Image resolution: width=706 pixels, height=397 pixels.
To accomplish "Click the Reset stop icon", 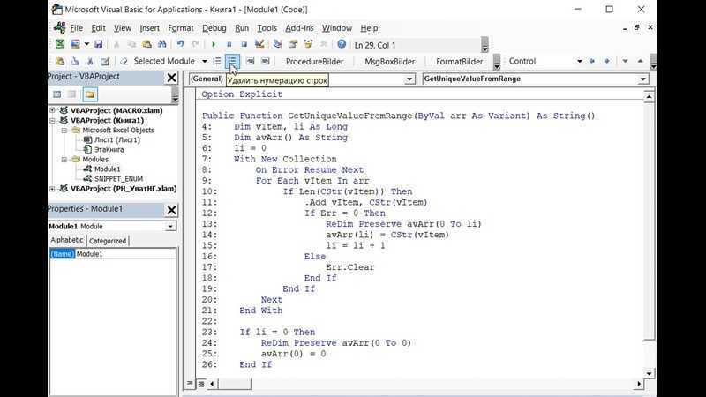I will click(244, 44).
